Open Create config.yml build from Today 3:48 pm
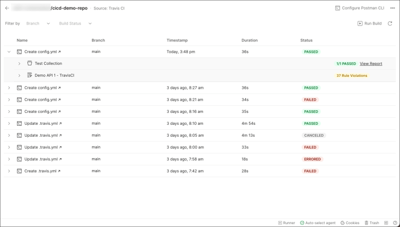 (42, 52)
